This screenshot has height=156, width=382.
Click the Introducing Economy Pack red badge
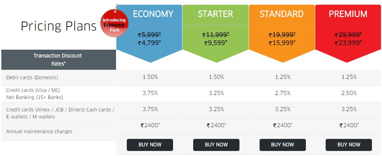(114, 23)
